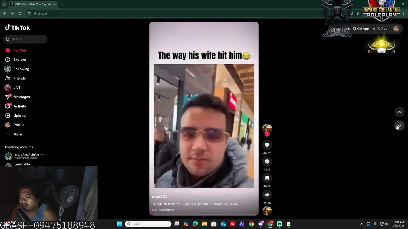Open Microsoft Edge from taskbar
The width and height of the screenshot is (408, 229).
coord(195,224)
